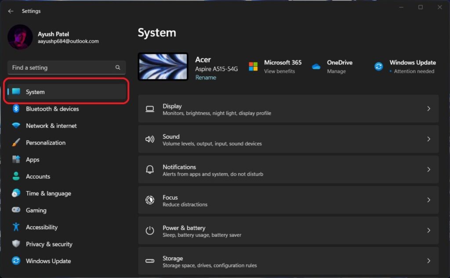Click the Network & internet icon
This screenshot has height=278, width=450.
pos(16,126)
